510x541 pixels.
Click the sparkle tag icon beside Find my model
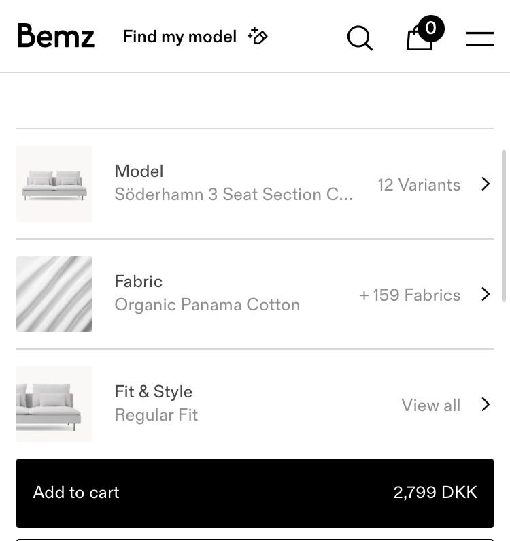pyautogui.click(x=258, y=36)
